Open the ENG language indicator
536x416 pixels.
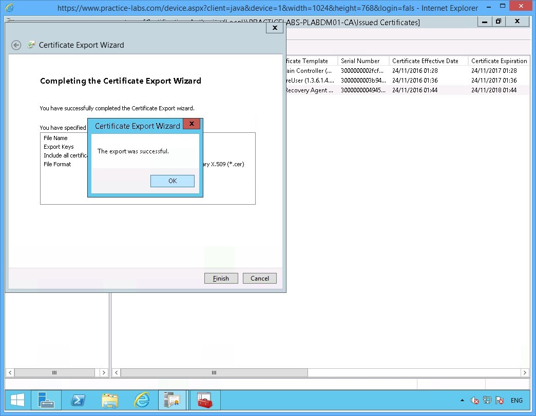point(516,400)
